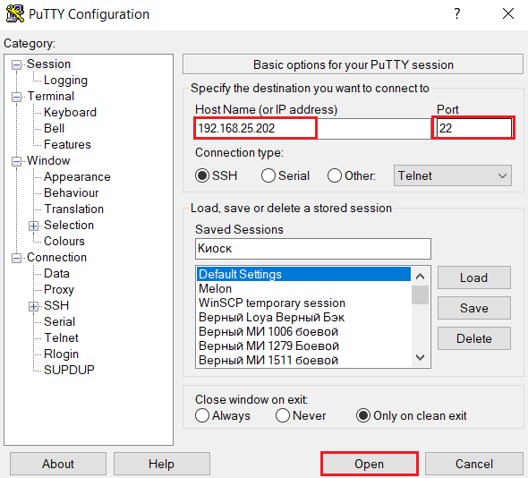This screenshot has width=528, height=478.
Task: Collapse the Connection category node
Action: [x=16, y=258]
